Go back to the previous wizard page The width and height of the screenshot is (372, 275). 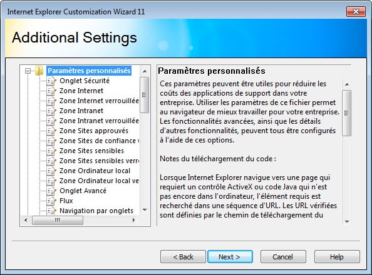[x=183, y=257]
